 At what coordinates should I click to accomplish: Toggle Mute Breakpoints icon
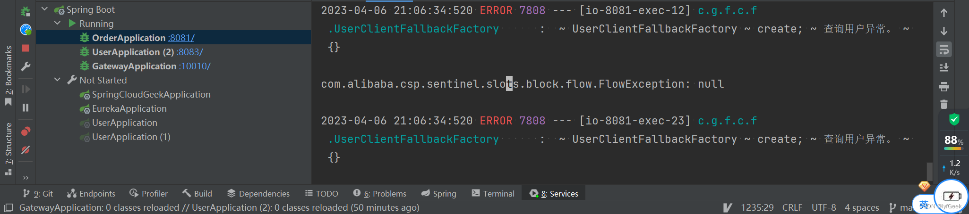click(26, 150)
